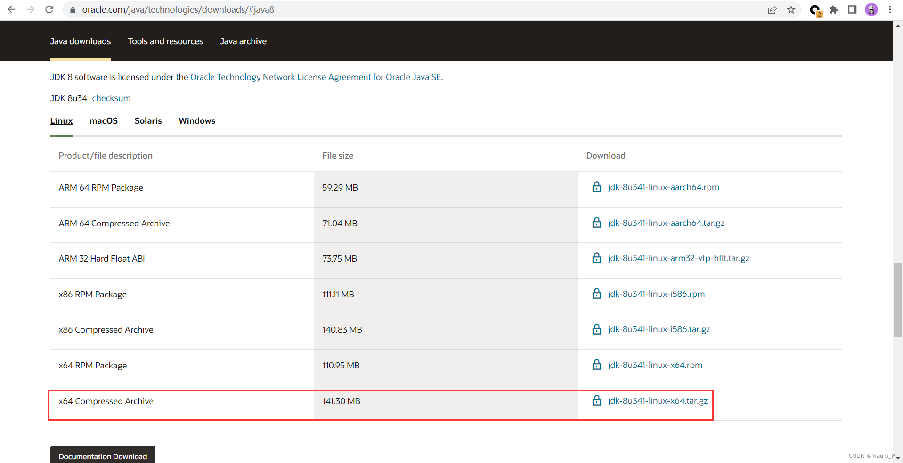Image resolution: width=903 pixels, height=463 pixels.
Task: Download jdk-8u341-linux-aarch64.tar.gz
Action: tap(666, 223)
